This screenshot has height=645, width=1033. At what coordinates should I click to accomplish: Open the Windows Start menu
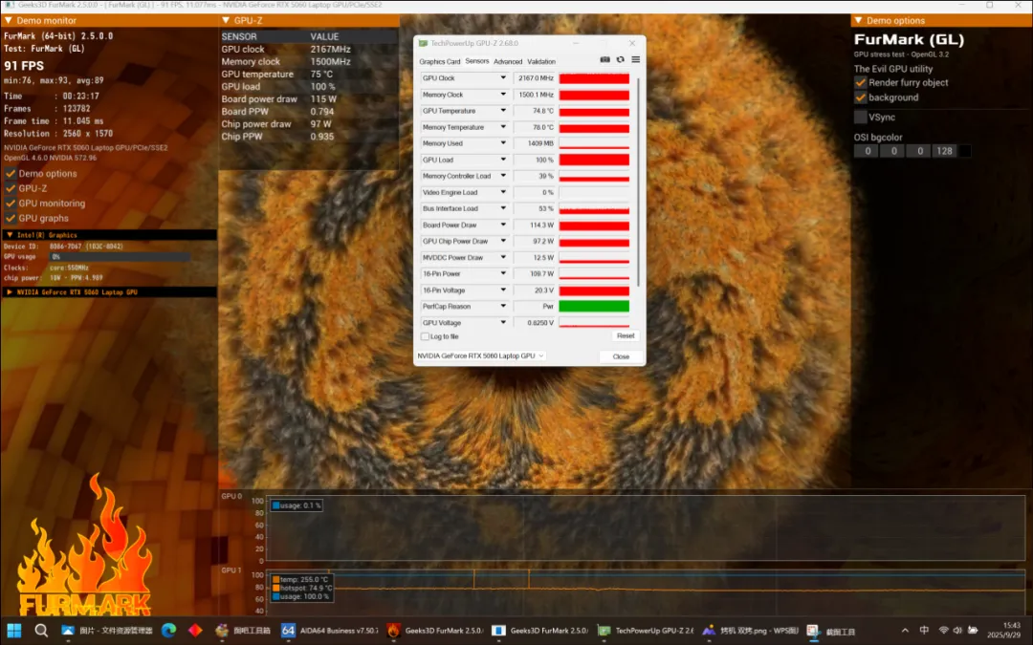click(13, 630)
